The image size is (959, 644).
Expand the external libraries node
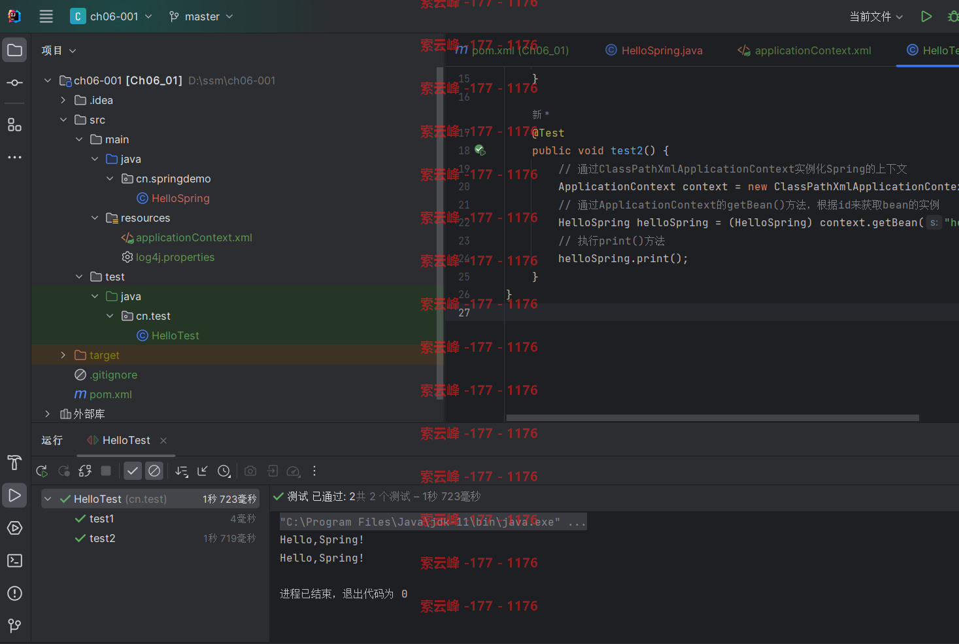tap(48, 414)
